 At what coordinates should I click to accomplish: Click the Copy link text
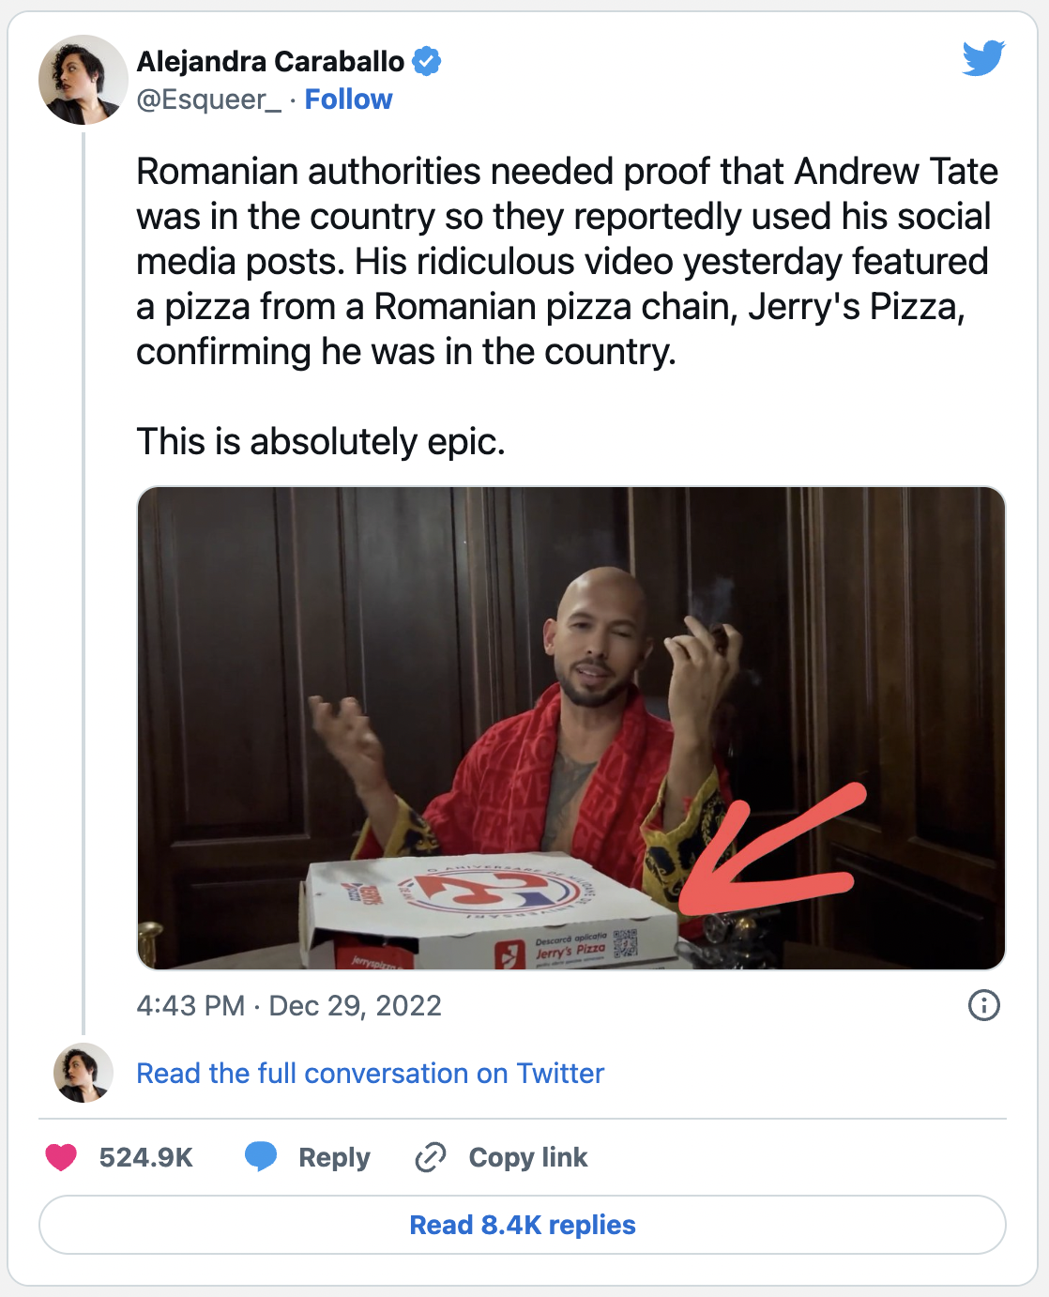point(527,1157)
